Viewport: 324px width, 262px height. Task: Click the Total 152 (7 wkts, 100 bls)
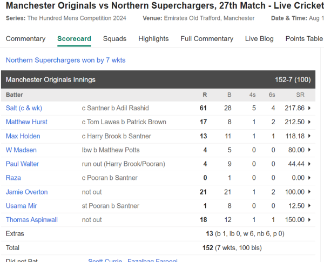232,248
